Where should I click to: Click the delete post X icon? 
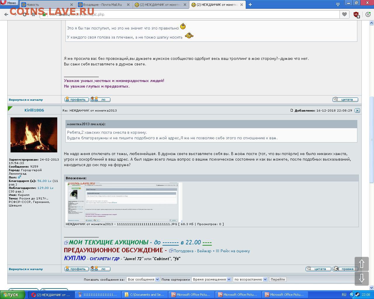click(357, 110)
